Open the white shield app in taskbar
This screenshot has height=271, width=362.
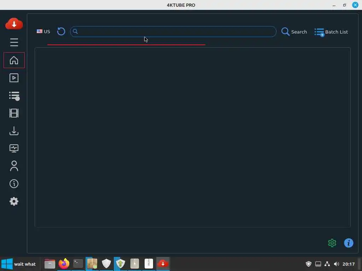click(x=106, y=264)
